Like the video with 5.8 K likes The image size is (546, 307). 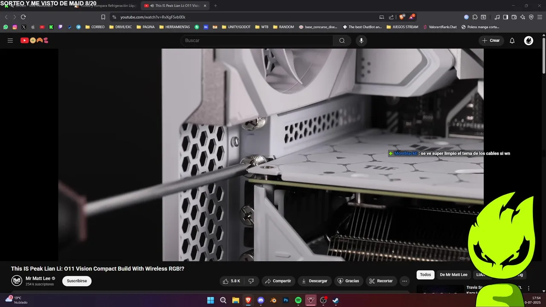(231, 281)
